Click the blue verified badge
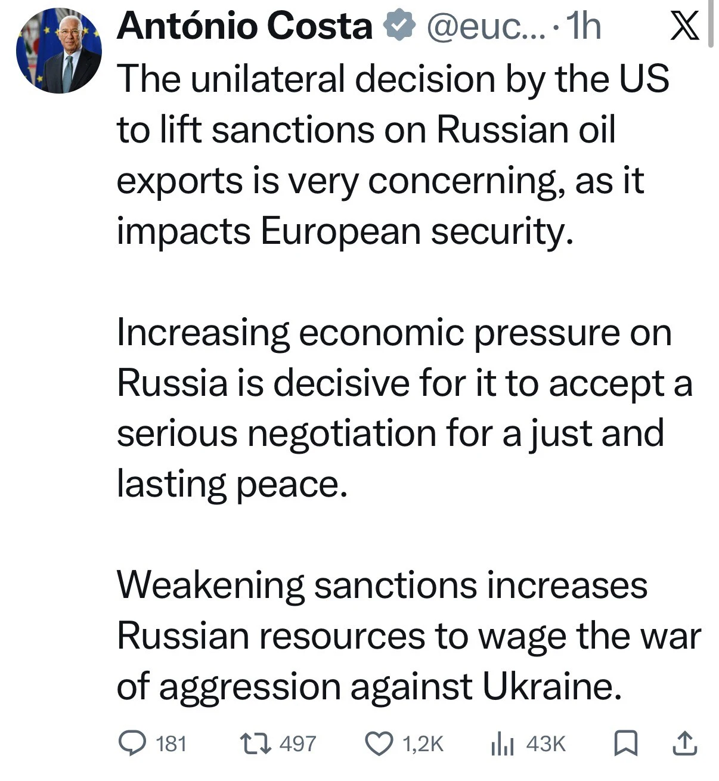 click(399, 26)
